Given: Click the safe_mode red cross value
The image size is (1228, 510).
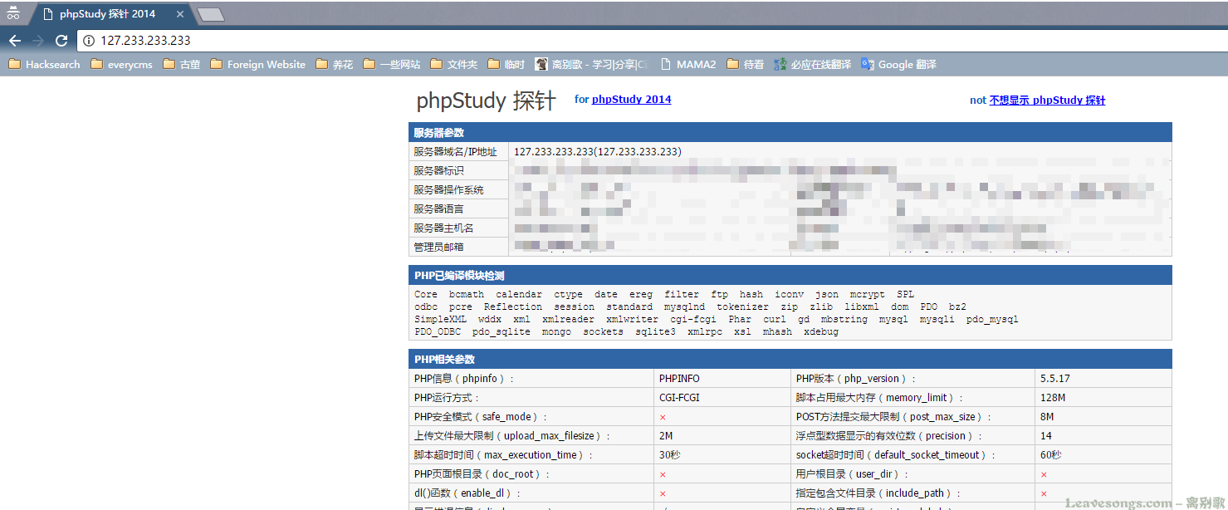Looking at the screenshot, I should [663, 417].
